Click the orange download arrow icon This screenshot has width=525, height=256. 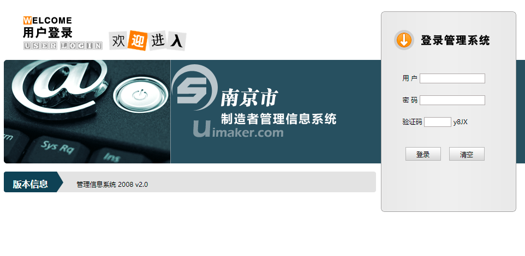(x=404, y=40)
